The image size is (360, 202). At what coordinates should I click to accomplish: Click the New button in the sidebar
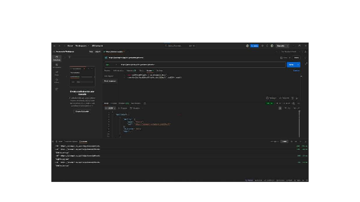(x=91, y=52)
